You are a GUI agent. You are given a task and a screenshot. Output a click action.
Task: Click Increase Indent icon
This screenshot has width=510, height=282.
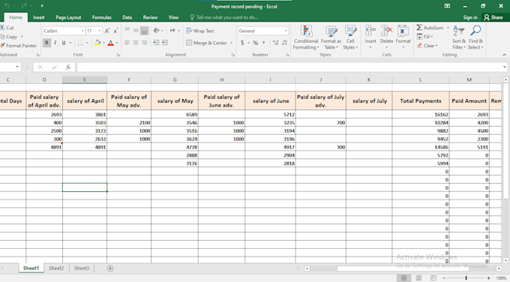(x=165, y=43)
